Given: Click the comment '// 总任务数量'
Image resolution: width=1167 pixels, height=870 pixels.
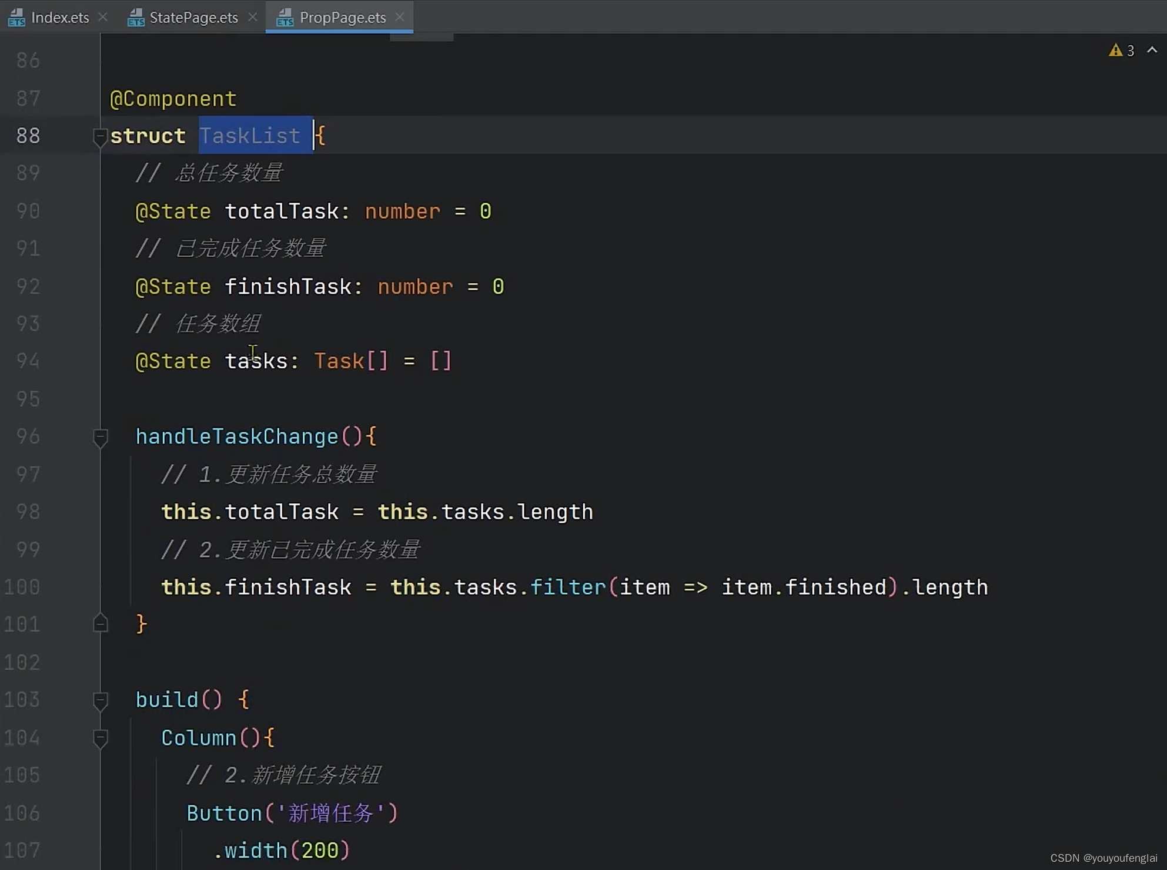Looking at the screenshot, I should coord(209,173).
